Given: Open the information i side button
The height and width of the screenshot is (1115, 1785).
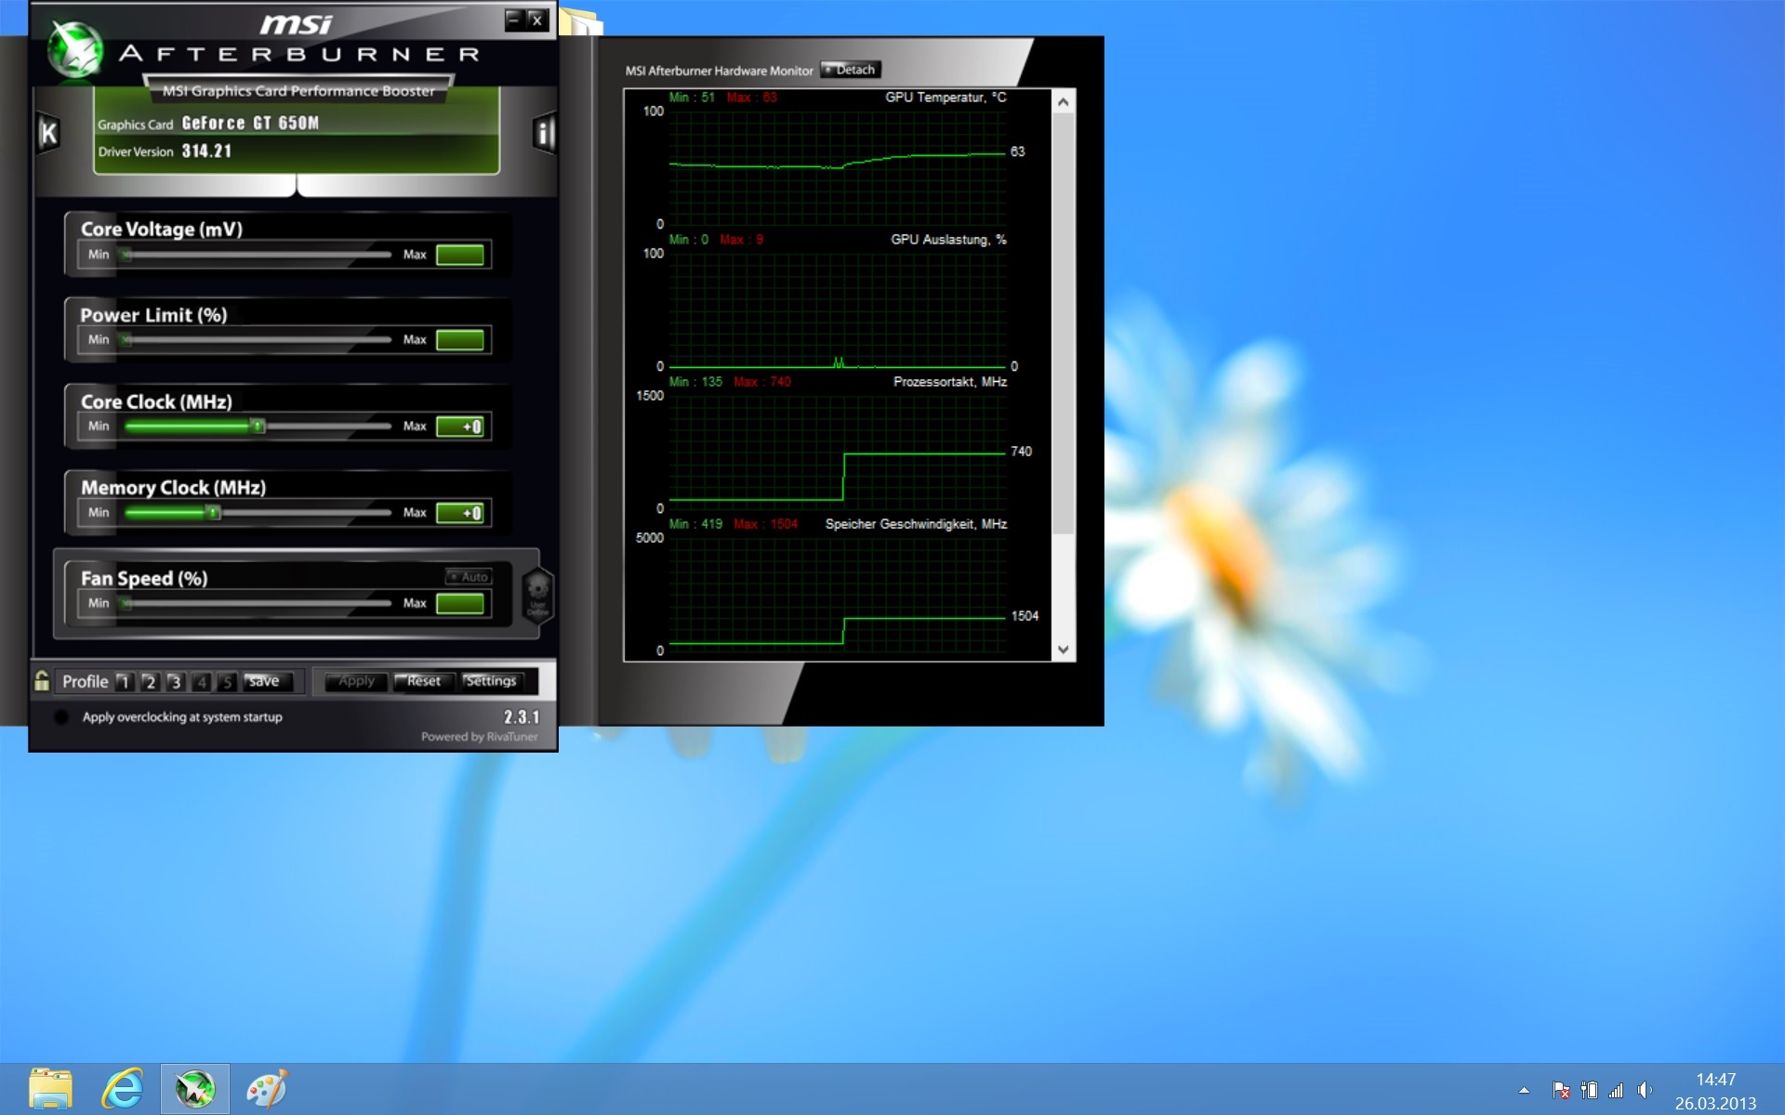Looking at the screenshot, I should 544,133.
